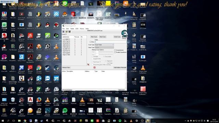Open Memory View

click(x=66, y=68)
